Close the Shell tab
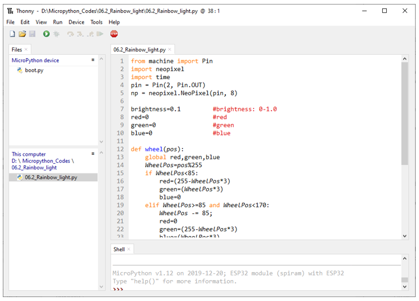 129,249
